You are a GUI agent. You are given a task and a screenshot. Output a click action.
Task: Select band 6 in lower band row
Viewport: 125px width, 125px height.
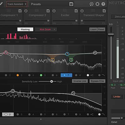coord(55,114)
